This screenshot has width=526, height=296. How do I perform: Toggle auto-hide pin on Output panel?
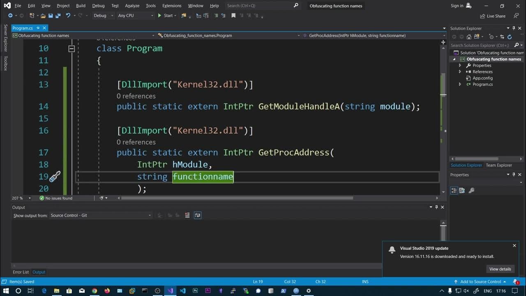click(x=436, y=207)
